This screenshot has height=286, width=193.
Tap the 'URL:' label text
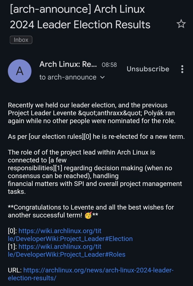tap(15, 270)
